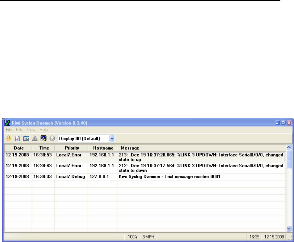Image resolution: width=294 pixels, height=242 pixels.
Task: Click the scroll up arrow of log list
Action: pos(289,147)
